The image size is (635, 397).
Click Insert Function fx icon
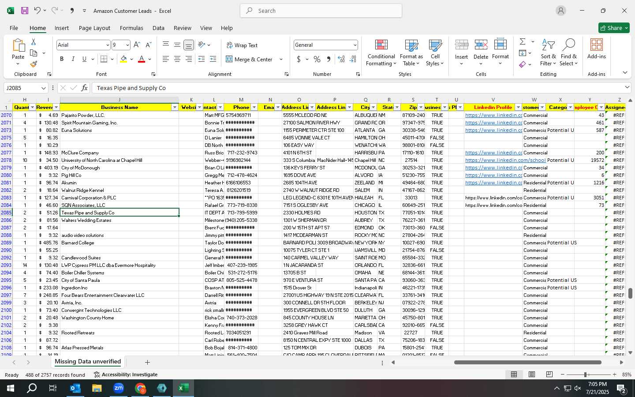tap(85, 88)
